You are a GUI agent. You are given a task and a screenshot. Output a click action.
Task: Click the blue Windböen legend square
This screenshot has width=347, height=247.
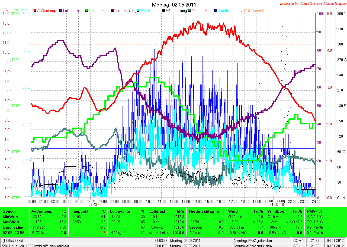215,11
